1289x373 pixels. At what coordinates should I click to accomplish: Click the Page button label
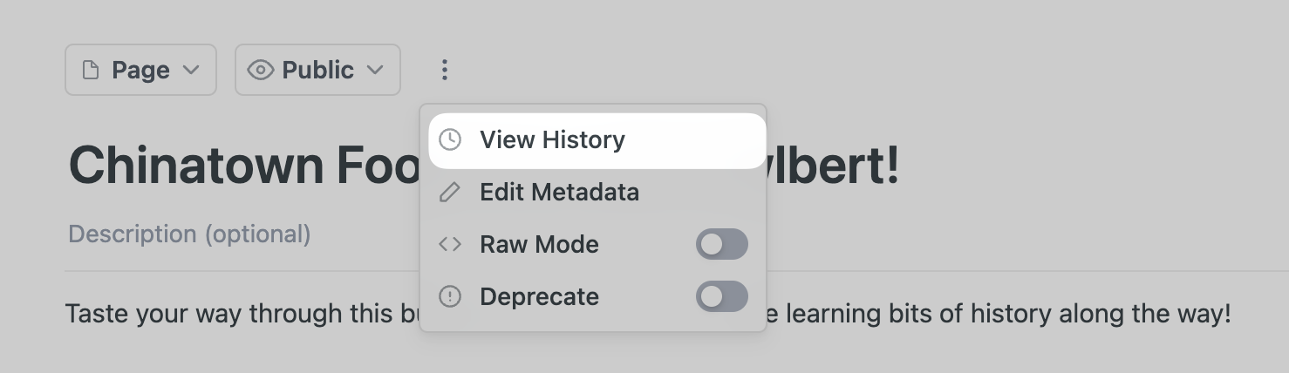click(140, 70)
